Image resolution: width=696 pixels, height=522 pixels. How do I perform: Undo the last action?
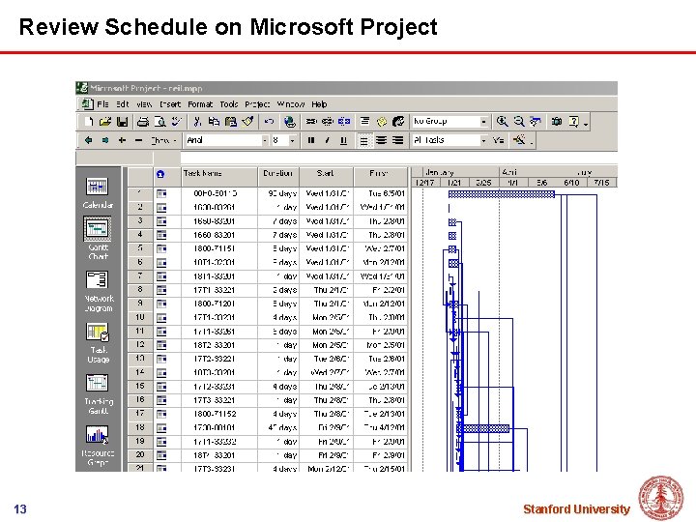click(269, 121)
